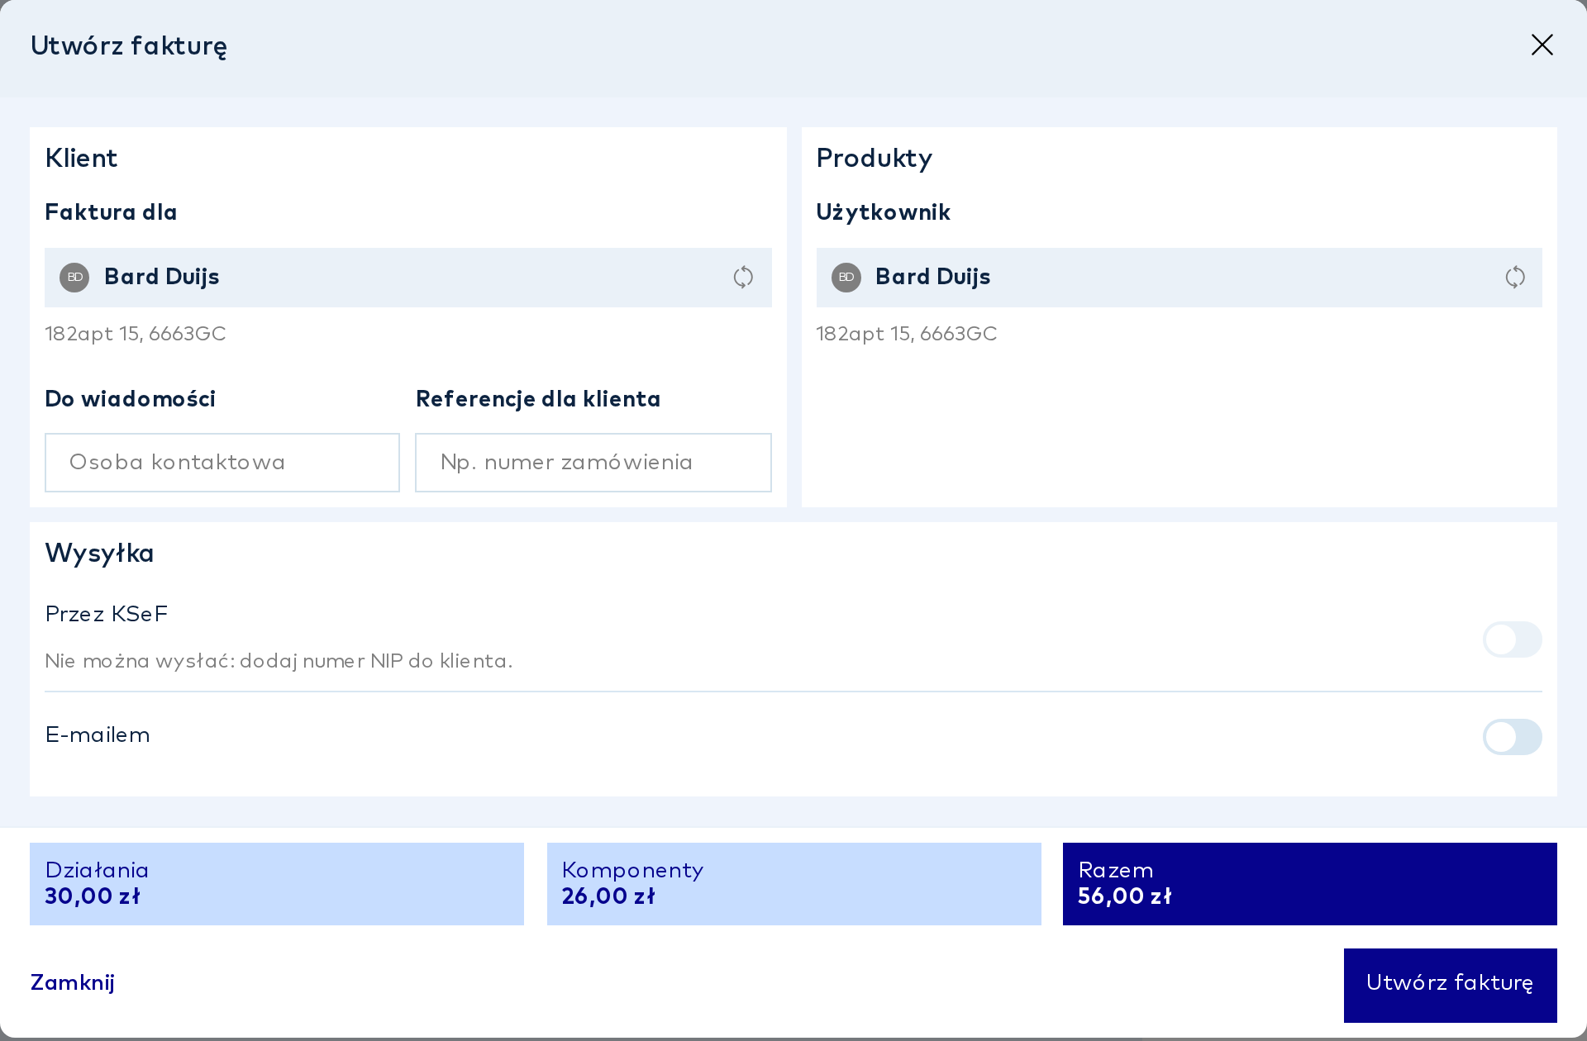
Task: Click the Do wiadomości label
Action: point(131,399)
